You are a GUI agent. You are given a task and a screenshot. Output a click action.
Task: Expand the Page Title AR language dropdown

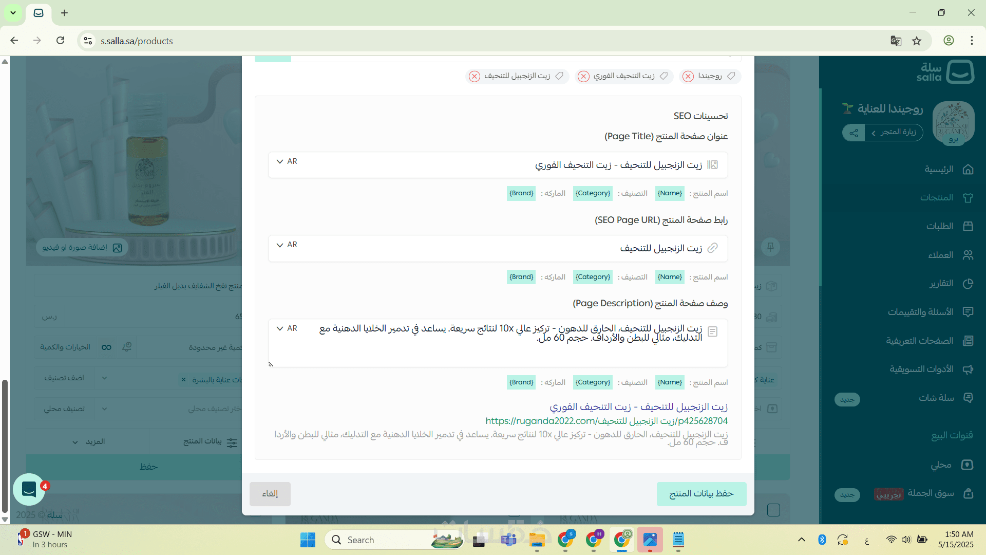287,161
